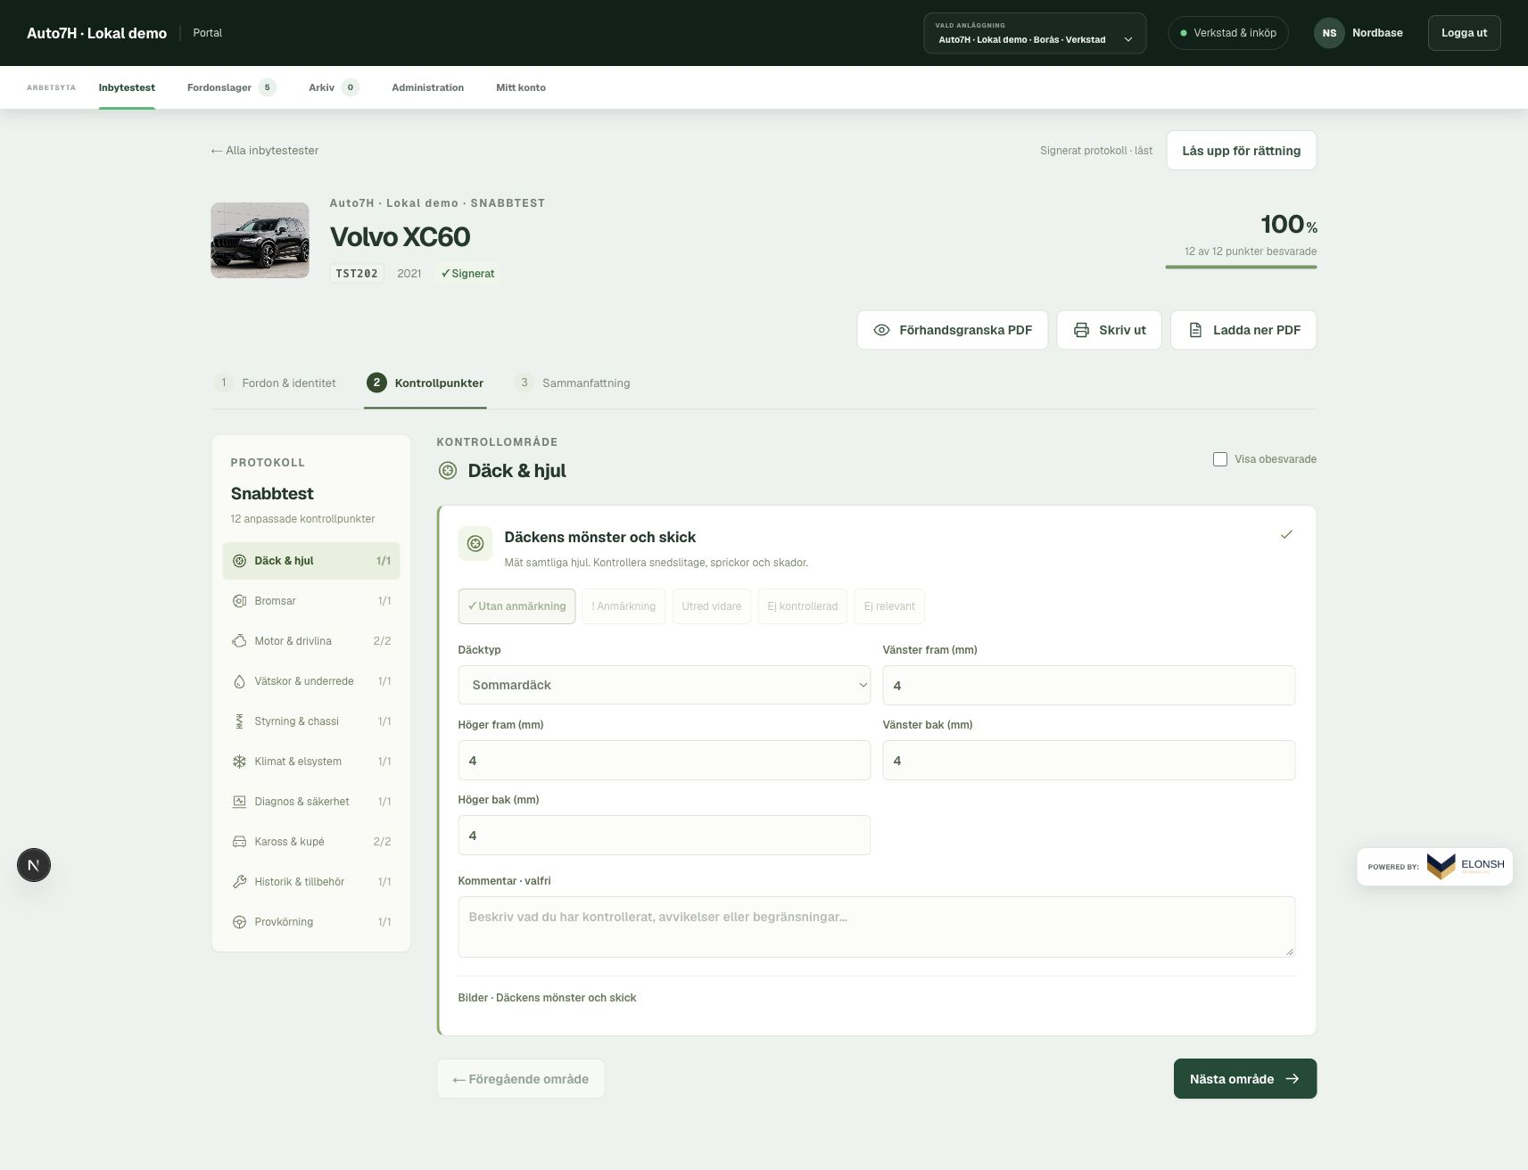Click the Föregående område button
The image size is (1528, 1170).
[520, 1079]
